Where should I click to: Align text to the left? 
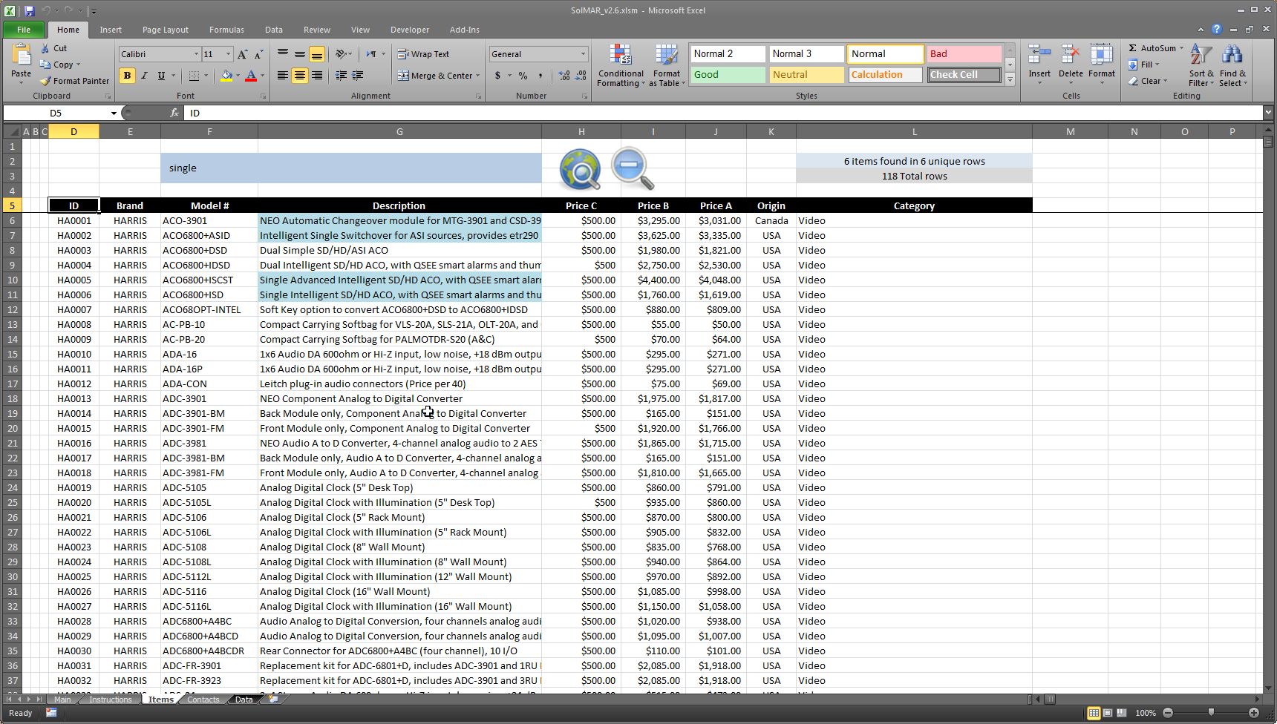pos(283,76)
